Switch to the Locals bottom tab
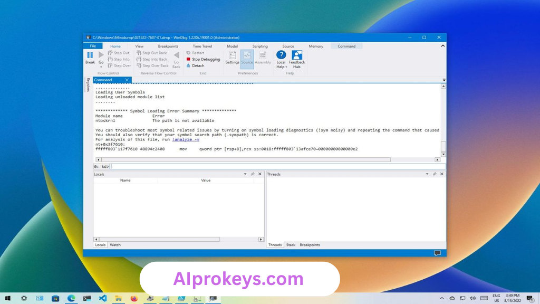The height and width of the screenshot is (304, 540). click(100, 245)
